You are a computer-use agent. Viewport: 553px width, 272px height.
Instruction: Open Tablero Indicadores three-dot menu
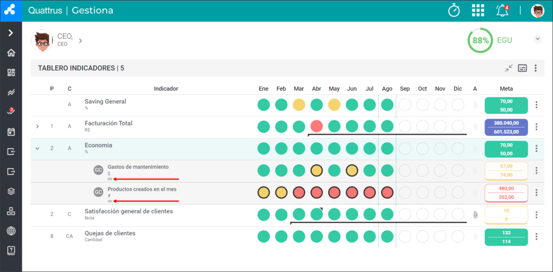(x=536, y=68)
